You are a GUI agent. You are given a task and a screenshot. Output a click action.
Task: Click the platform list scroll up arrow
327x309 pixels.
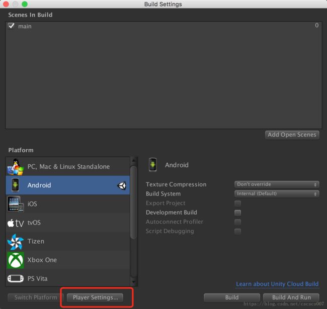134,160
